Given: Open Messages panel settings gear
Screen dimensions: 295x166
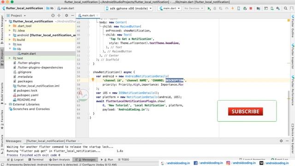Looking at the screenshot, I should 281,141.
